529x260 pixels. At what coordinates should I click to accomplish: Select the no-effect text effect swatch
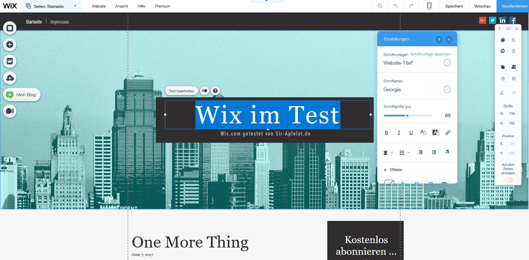coord(389,182)
